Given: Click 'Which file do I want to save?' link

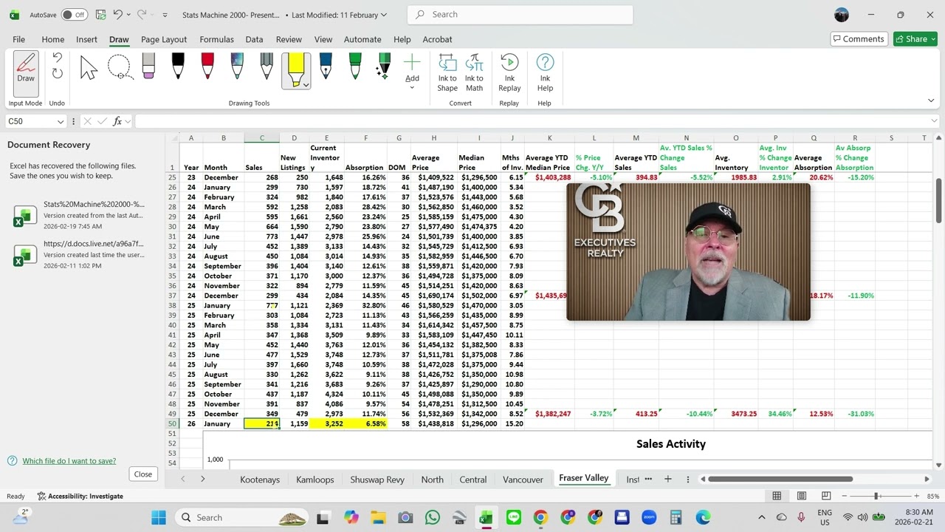Looking at the screenshot, I should tap(69, 461).
